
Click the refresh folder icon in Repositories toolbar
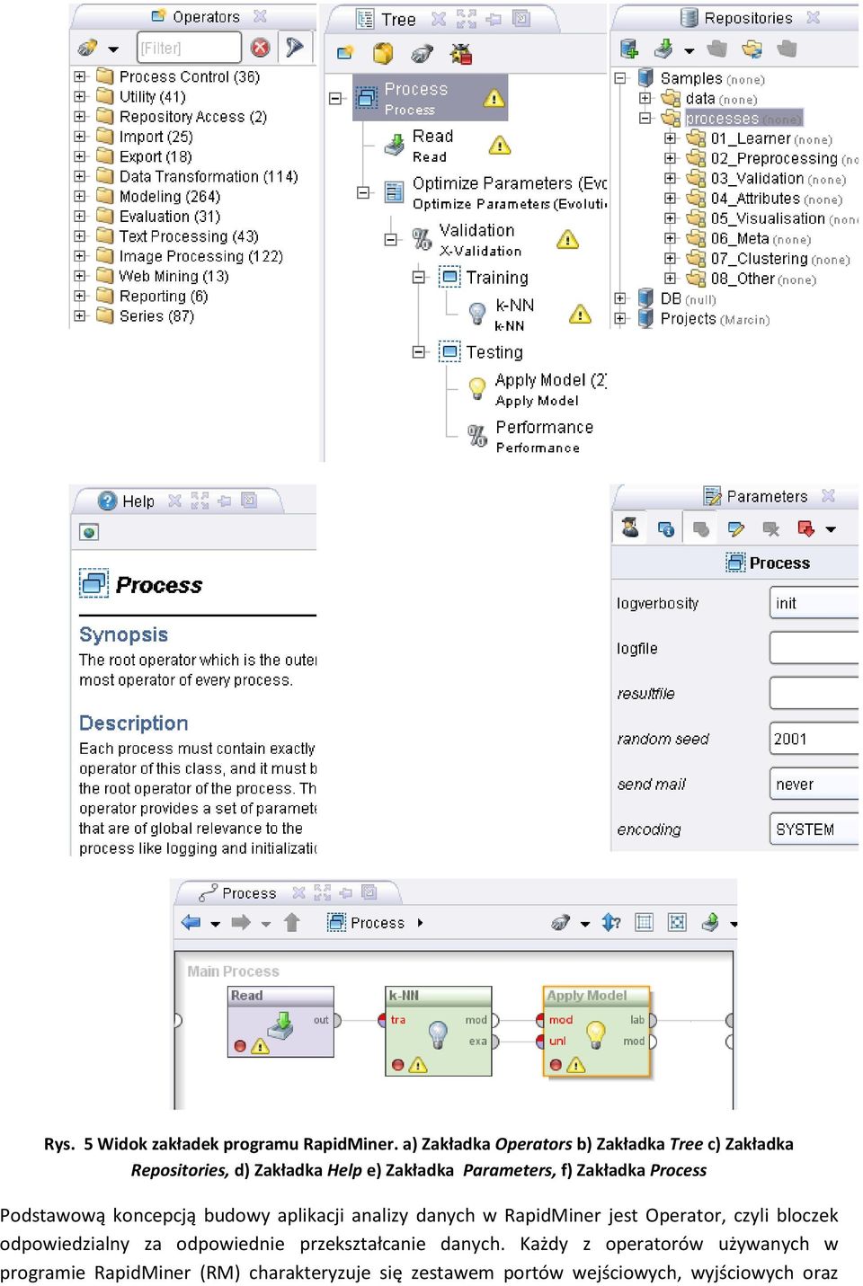pyautogui.click(x=752, y=49)
